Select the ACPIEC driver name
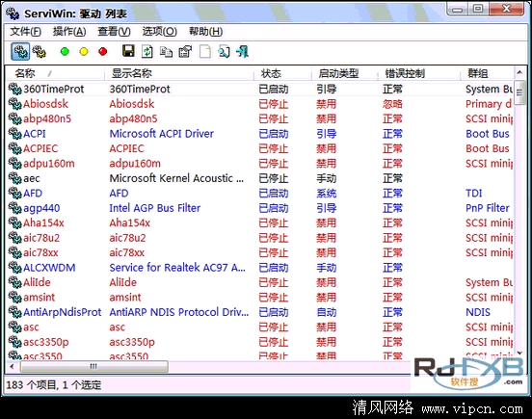 coord(40,148)
